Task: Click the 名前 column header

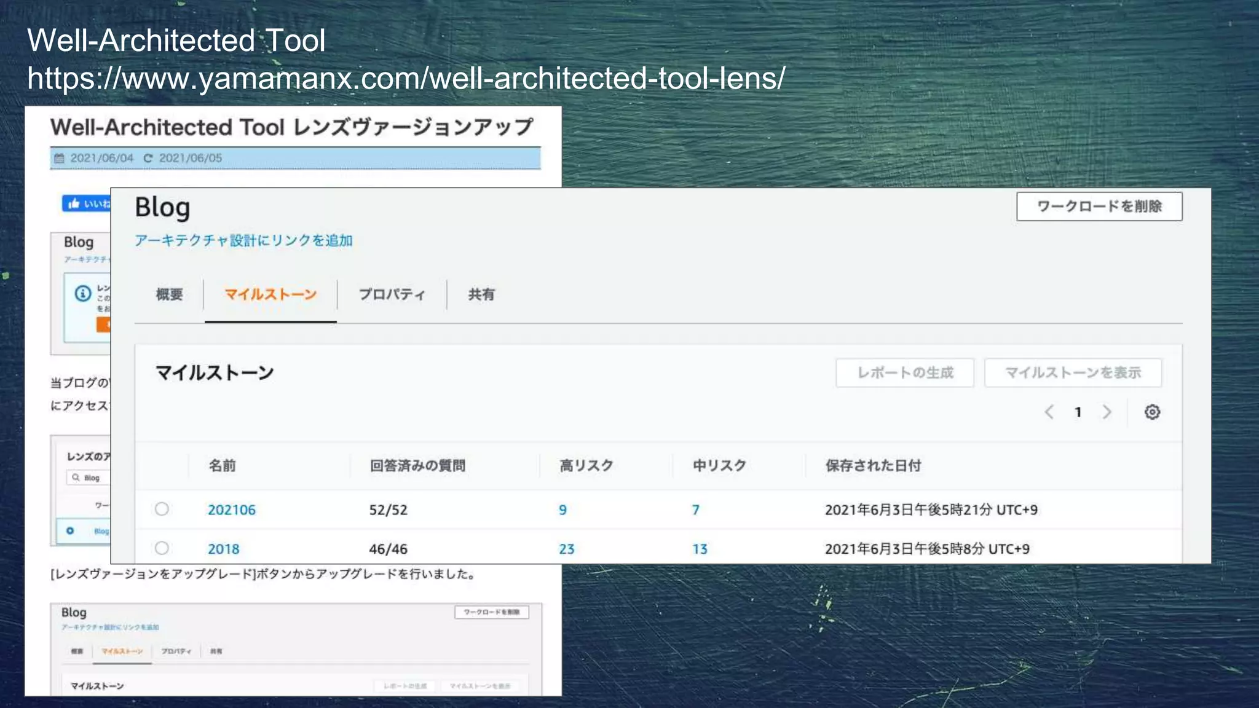Action: 223,465
